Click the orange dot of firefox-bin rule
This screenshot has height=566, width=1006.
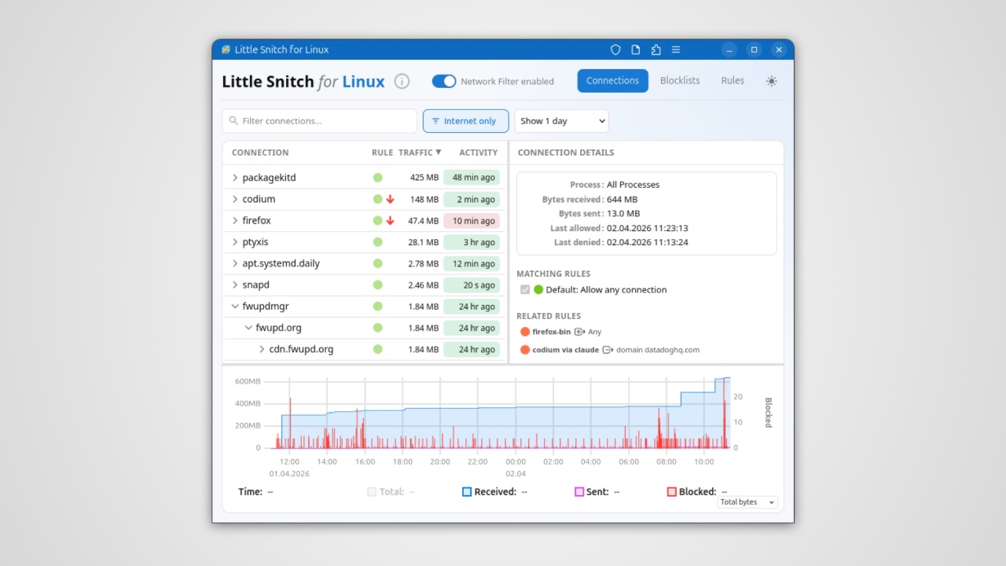tap(525, 332)
